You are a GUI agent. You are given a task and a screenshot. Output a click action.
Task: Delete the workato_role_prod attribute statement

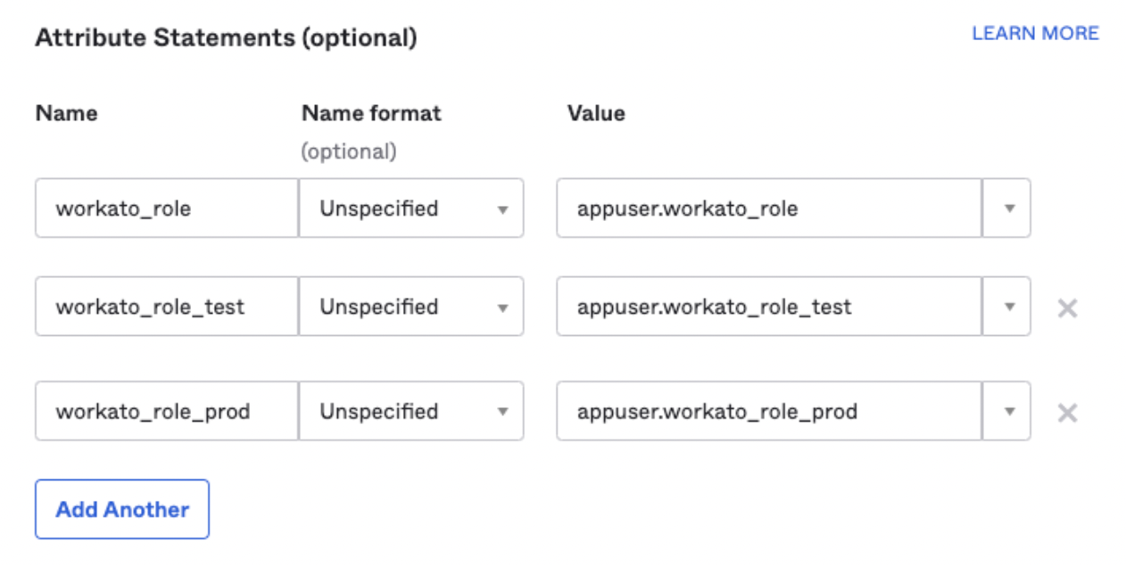pyautogui.click(x=1067, y=413)
